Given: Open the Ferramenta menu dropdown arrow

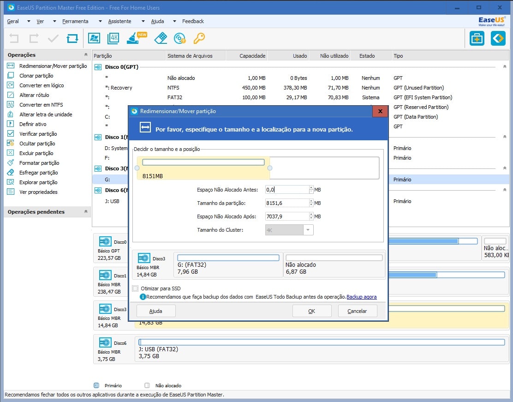Looking at the screenshot, I should coord(100,21).
